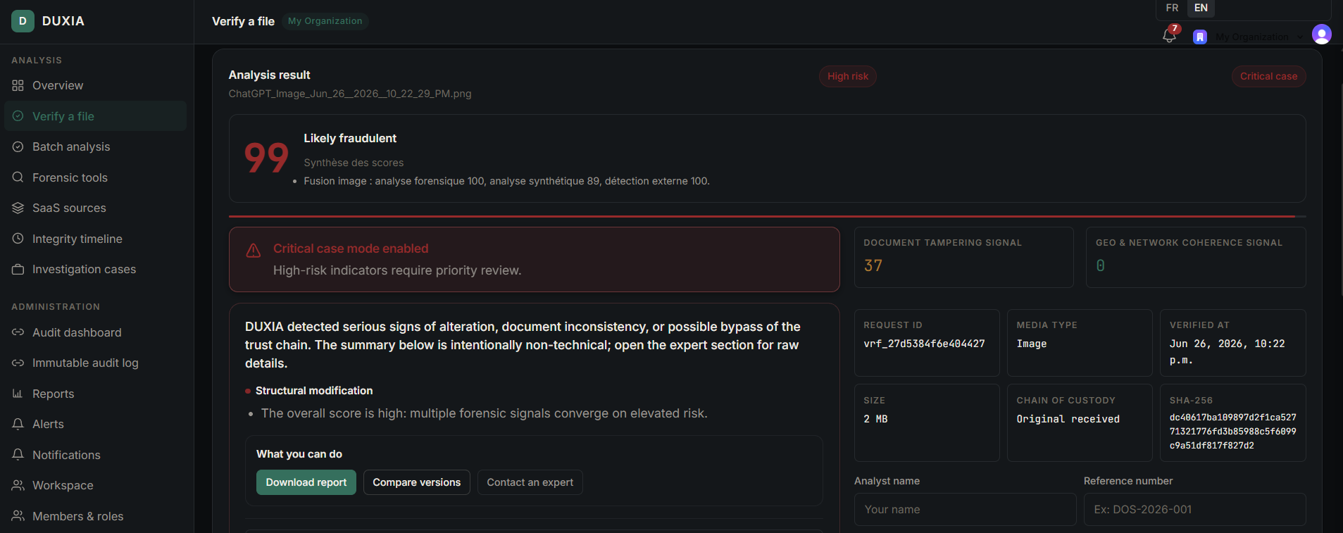This screenshot has height=533, width=1343.
Task: Click the Integrity timeline clock icon
Action: pyautogui.click(x=18, y=239)
